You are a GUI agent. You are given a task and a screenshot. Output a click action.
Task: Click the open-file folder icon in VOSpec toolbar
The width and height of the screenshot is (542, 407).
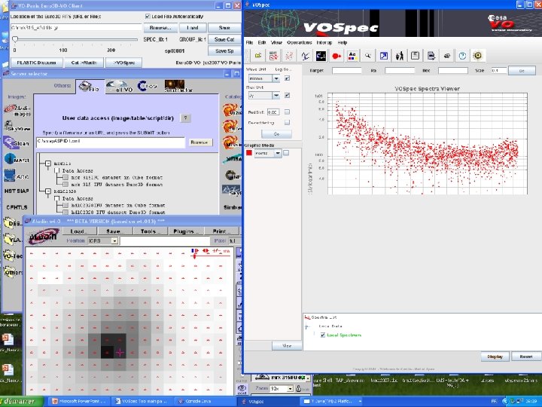click(x=258, y=56)
